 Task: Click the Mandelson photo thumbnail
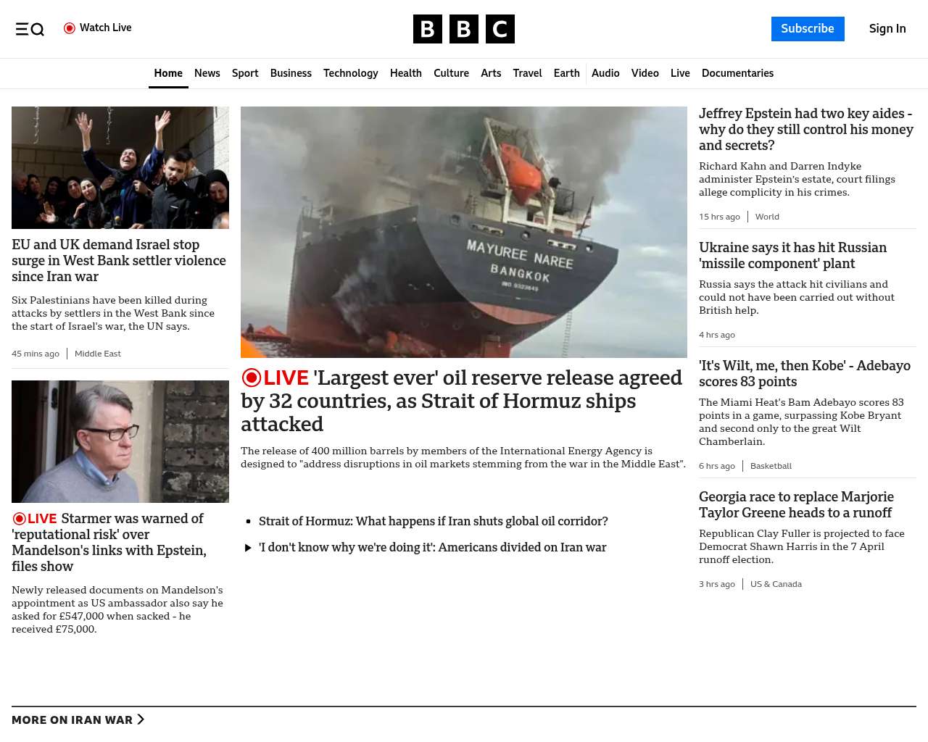click(120, 441)
